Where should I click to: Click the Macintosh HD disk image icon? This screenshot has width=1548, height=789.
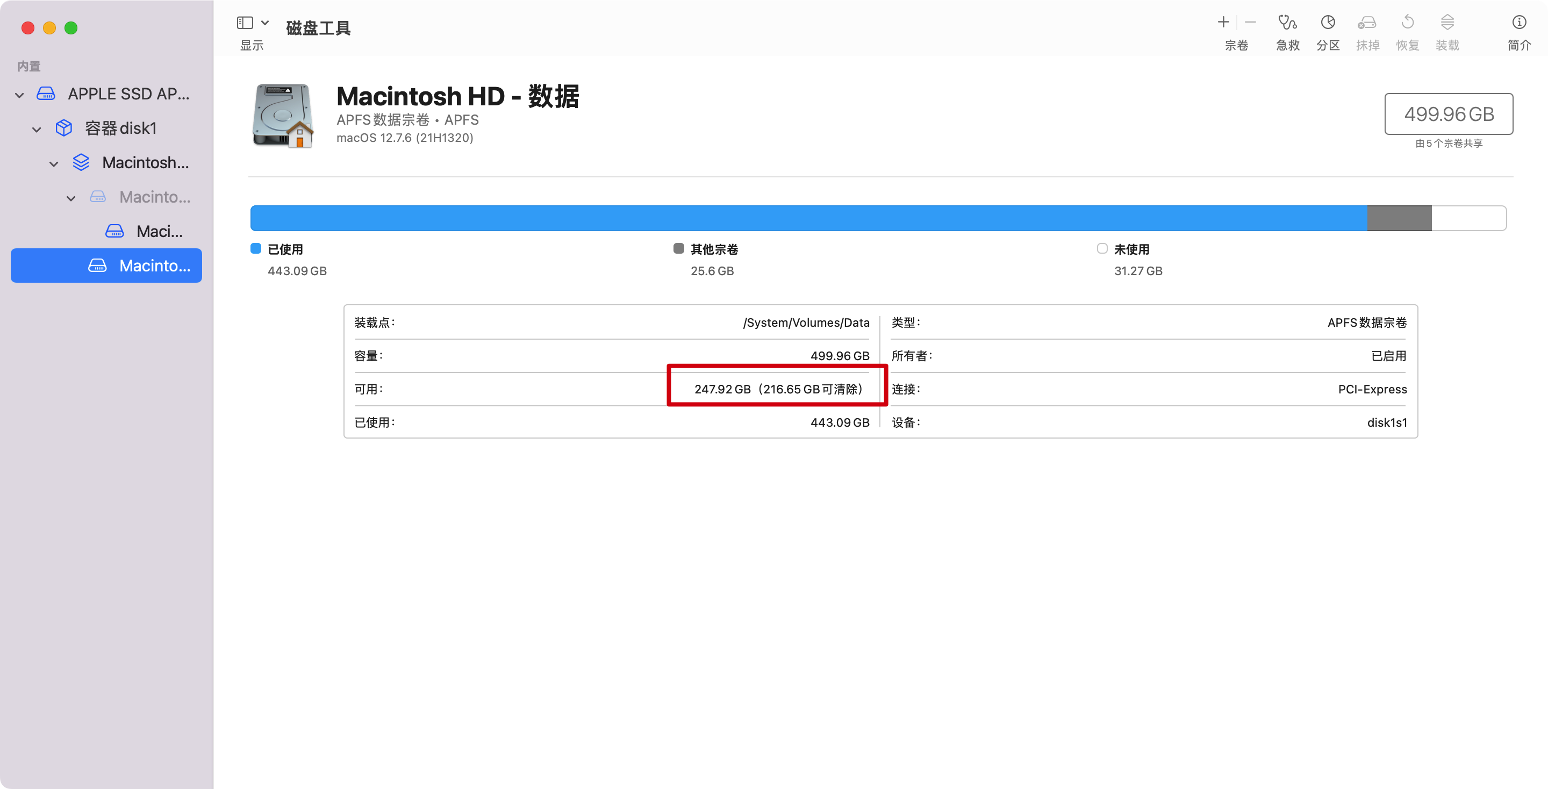[x=283, y=115]
